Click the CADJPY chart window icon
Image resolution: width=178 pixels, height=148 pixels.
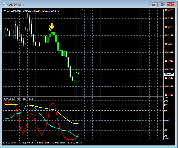(4, 5)
